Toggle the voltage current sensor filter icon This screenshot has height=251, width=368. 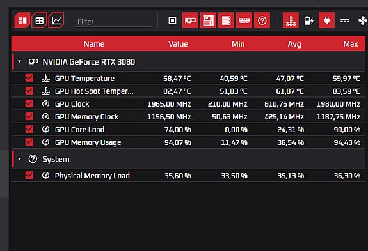coord(345,20)
